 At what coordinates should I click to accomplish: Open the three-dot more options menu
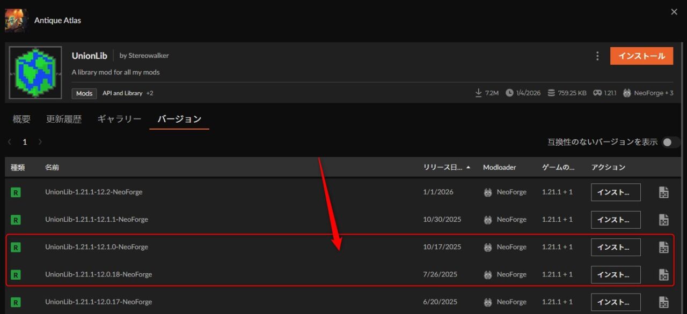[x=597, y=56]
